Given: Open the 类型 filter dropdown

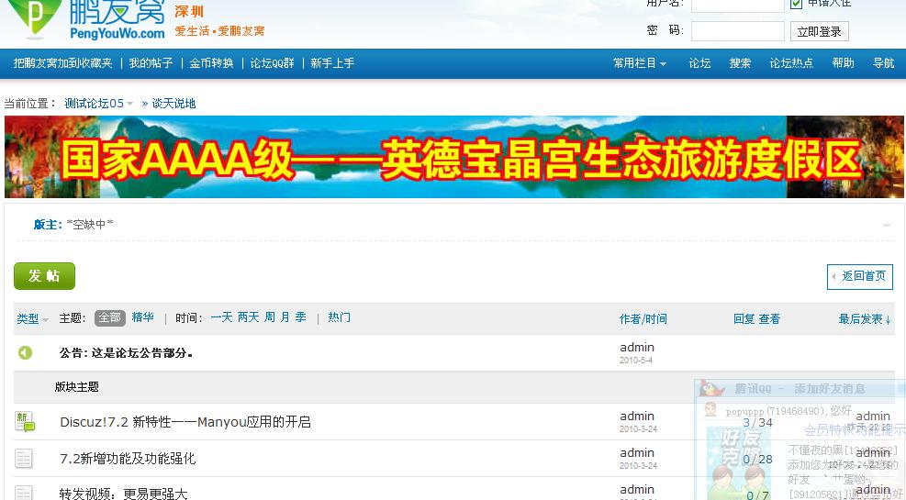Looking at the screenshot, I should 32,318.
